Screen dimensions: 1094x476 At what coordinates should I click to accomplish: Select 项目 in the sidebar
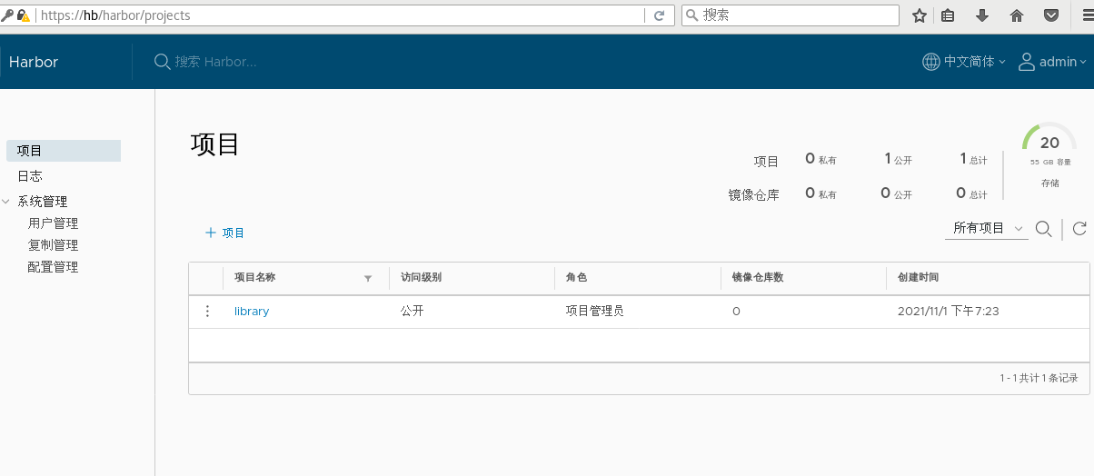coord(64,151)
